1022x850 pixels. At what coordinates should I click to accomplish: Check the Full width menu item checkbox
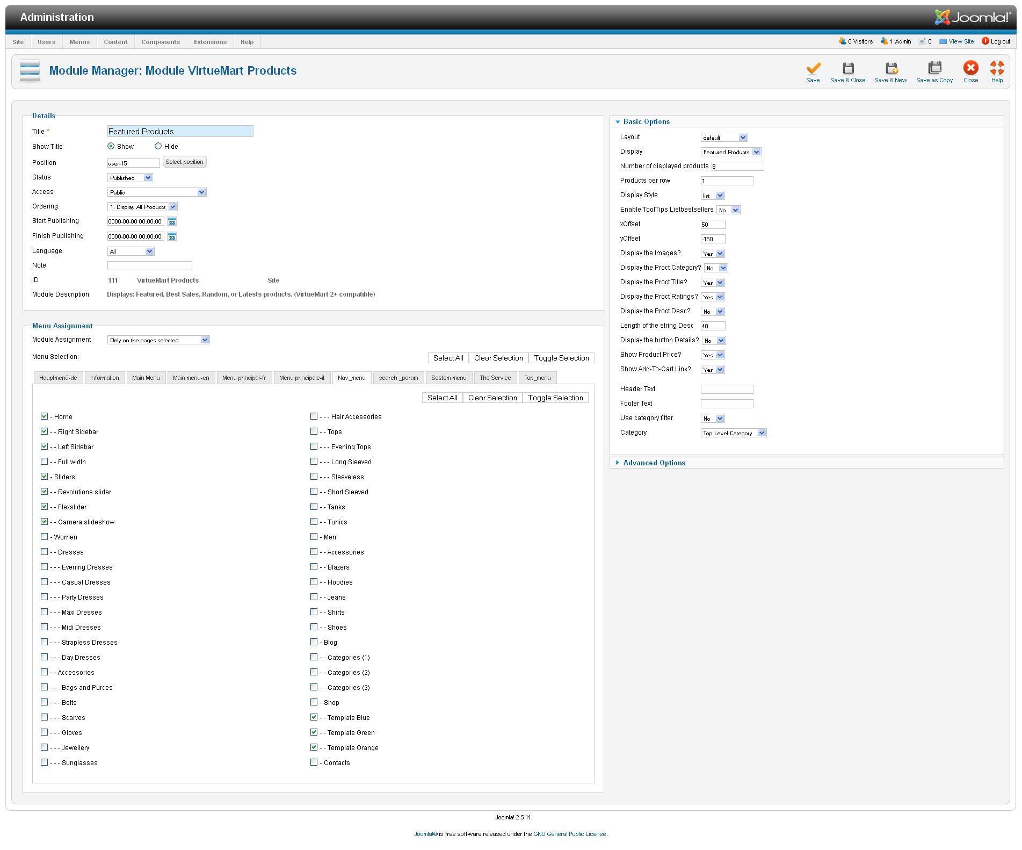click(45, 462)
